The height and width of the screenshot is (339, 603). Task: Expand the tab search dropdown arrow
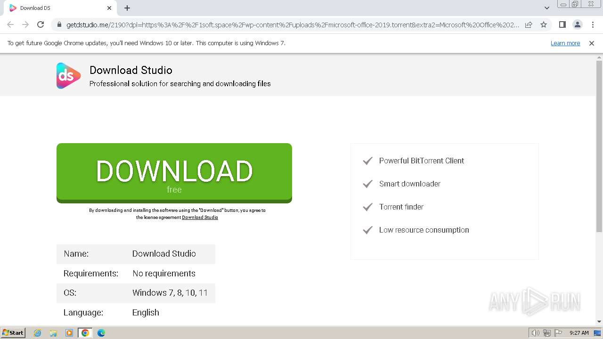(546, 8)
